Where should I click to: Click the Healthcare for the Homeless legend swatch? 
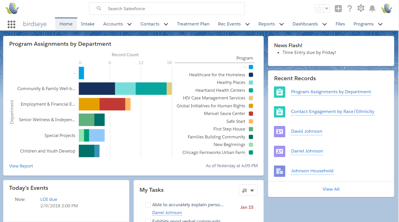pyautogui.click(x=250, y=75)
